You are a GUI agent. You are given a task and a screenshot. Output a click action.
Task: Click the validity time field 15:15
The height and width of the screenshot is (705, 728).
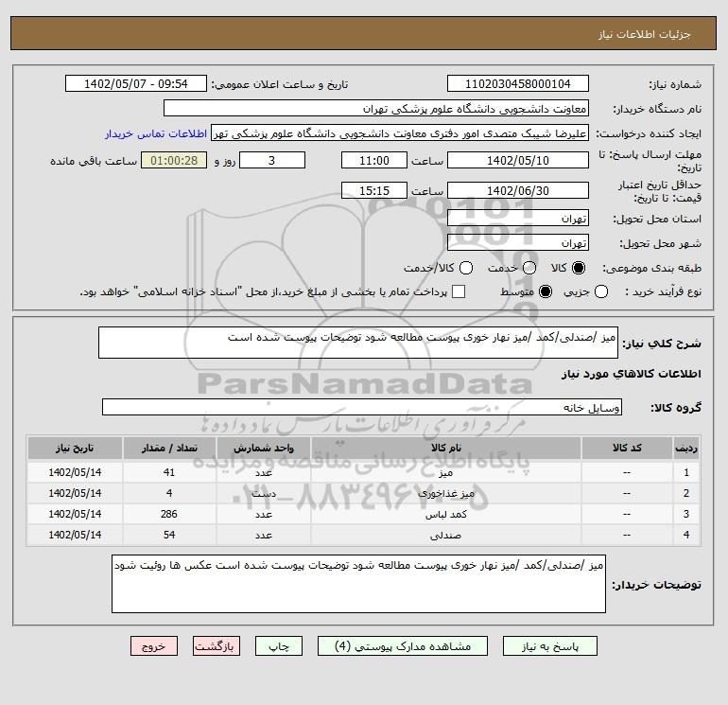374,190
